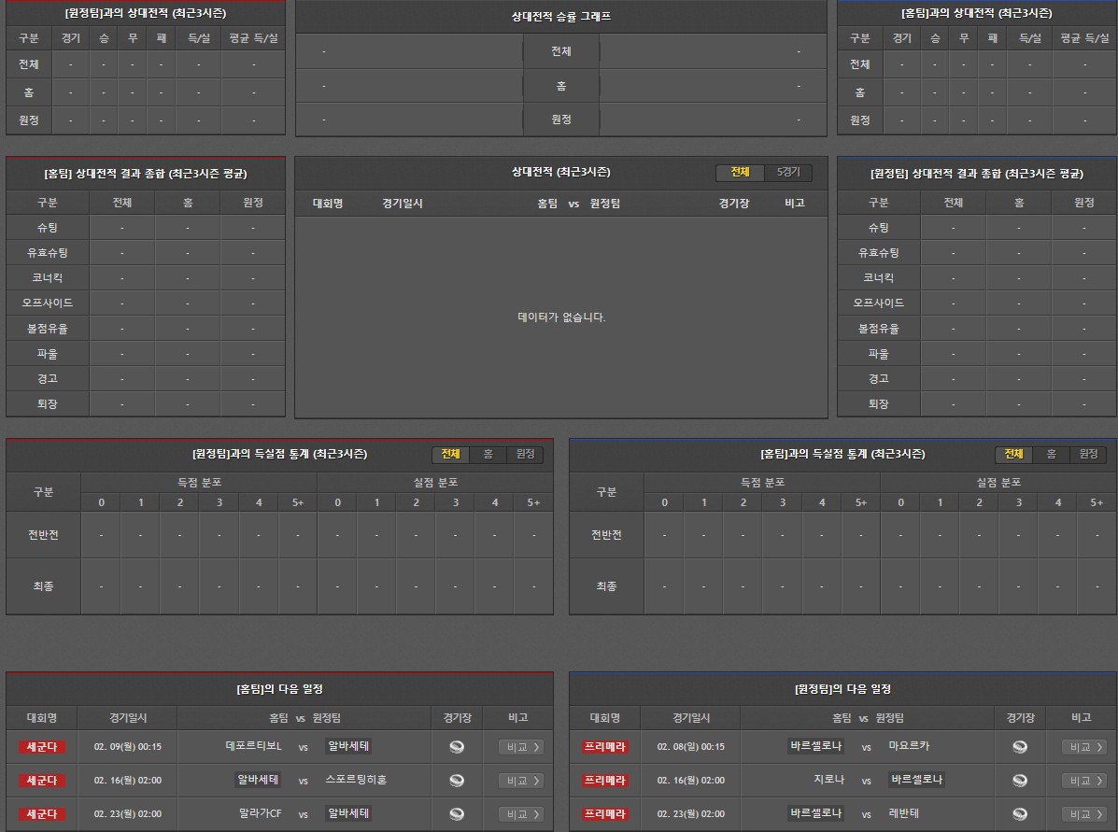
Task: Click stadium icon for 말라가CF vs 알바세테 match
Action: (x=457, y=814)
